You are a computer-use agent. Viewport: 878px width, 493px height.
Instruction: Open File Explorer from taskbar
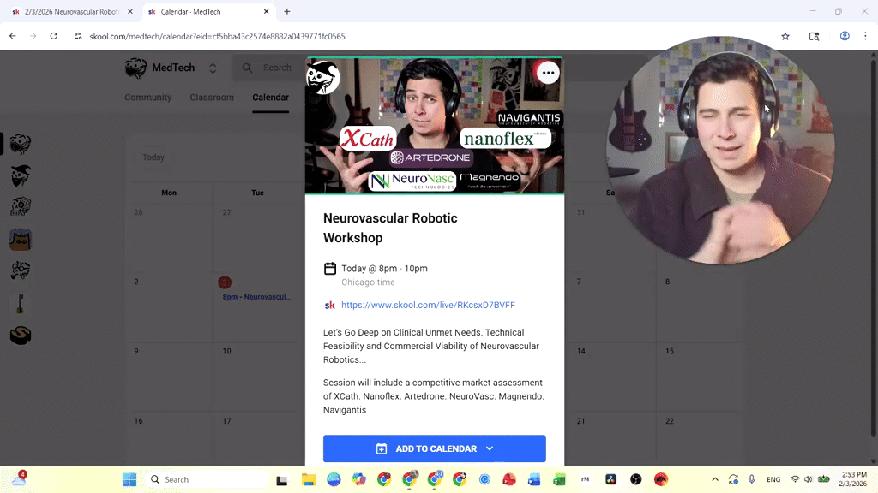(x=308, y=479)
